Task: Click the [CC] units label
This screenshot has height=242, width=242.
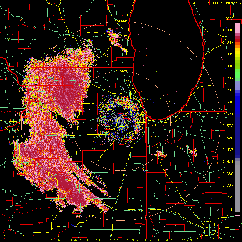Action: click(229, 19)
